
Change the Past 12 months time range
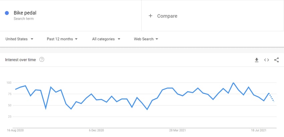(62, 39)
